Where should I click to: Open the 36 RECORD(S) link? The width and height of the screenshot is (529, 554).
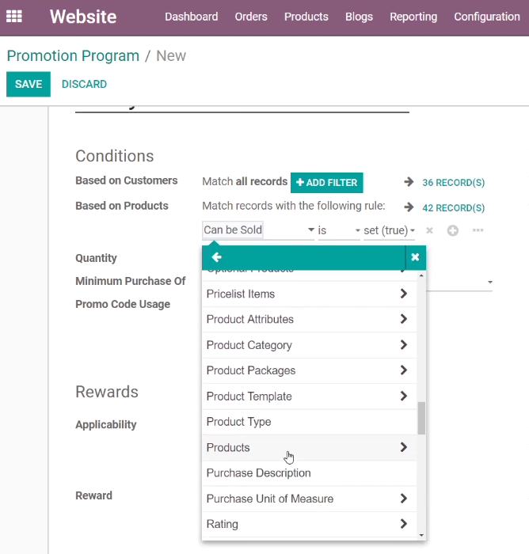(x=453, y=183)
